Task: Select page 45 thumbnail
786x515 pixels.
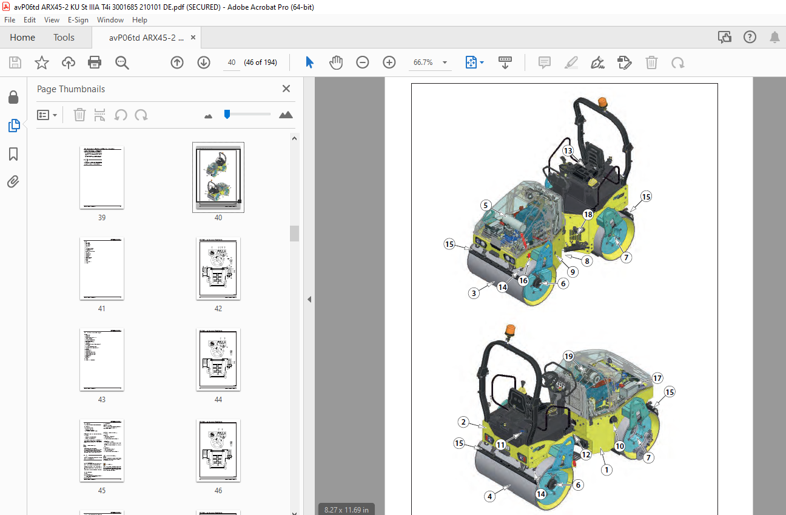Action: point(102,451)
